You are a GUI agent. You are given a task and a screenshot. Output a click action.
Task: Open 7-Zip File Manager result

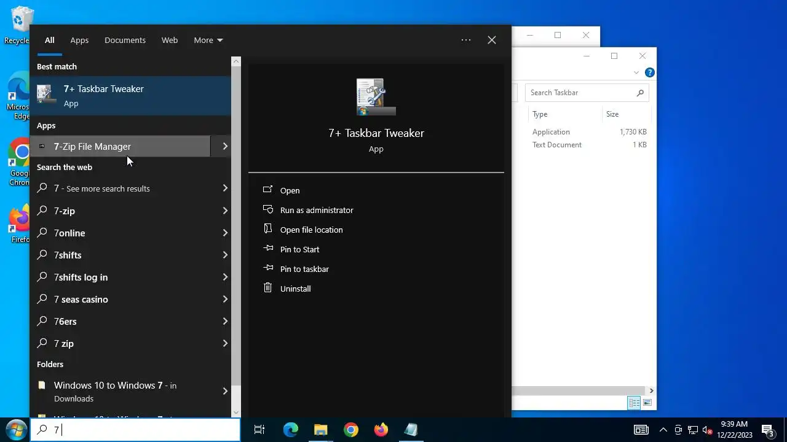[121, 146]
